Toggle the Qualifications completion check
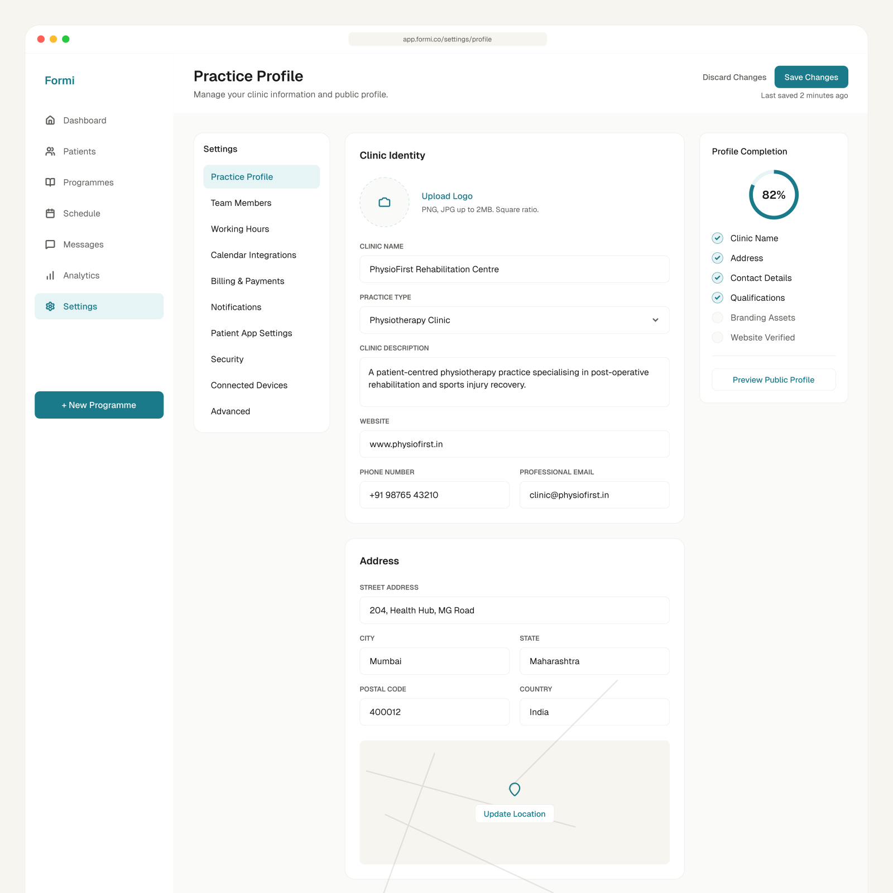The width and height of the screenshot is (893, 893). (x=718, y=297)
